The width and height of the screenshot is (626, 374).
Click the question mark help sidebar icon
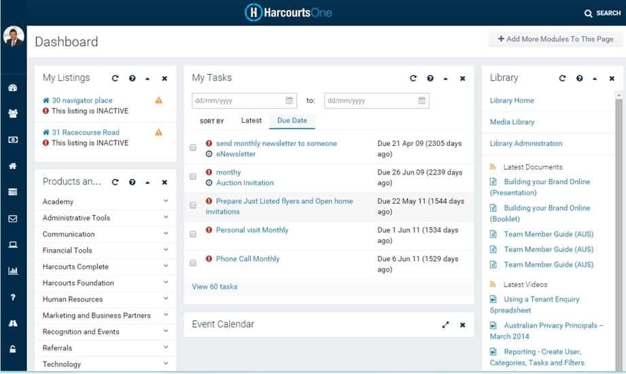(x=13, y=297)
